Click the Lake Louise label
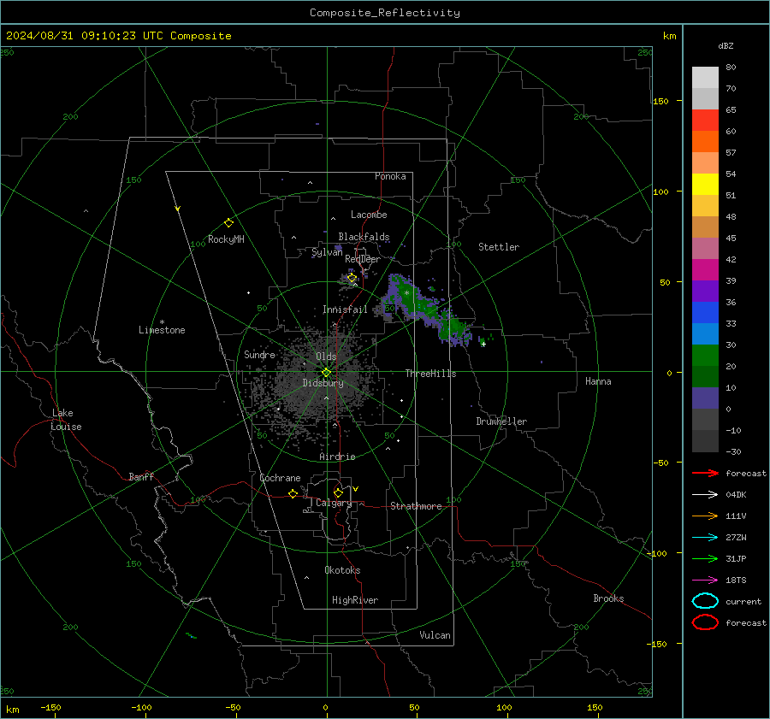 point(66,420)
